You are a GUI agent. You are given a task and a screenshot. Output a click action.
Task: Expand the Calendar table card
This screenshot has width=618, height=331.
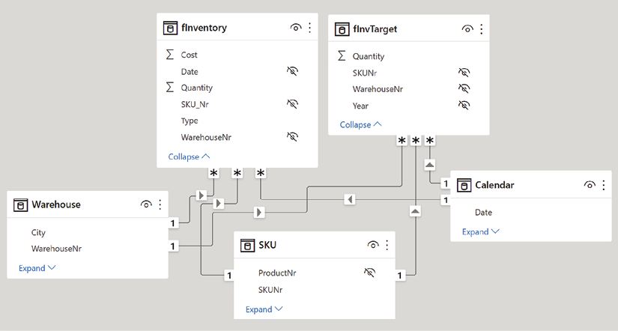[481, 231]
